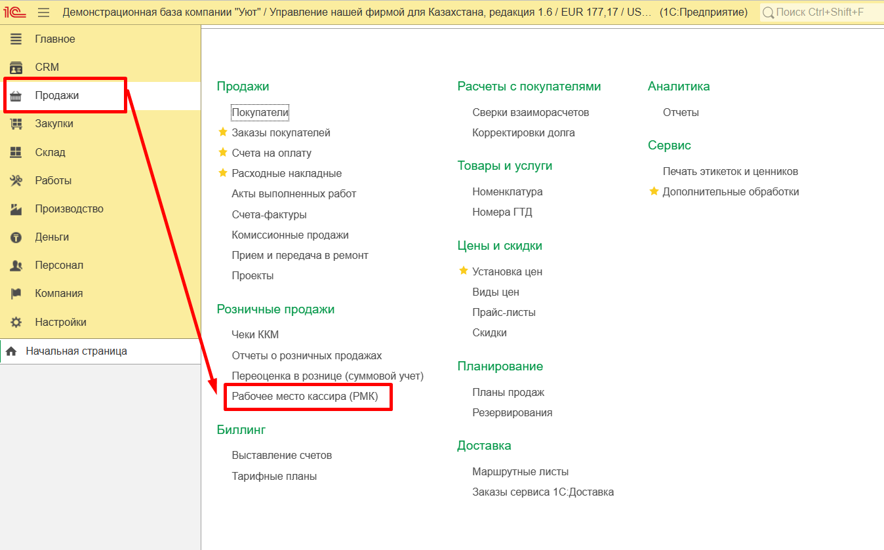Image resolution: width=884 pixels, height=550 pixels.
Task: Click the Компания flag icon
Action: pyautogui.click(x=16, y=294)
